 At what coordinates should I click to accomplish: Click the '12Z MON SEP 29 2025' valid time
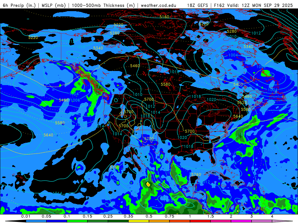point(266,5)
